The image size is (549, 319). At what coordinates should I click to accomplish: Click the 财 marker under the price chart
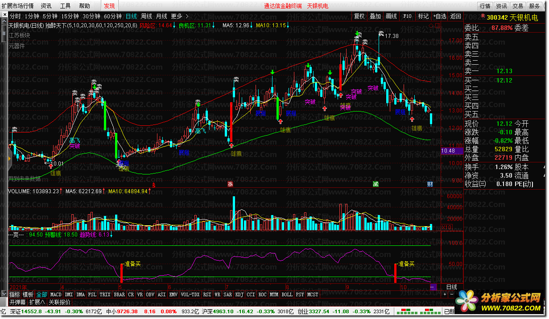click(x=429, y=184)
